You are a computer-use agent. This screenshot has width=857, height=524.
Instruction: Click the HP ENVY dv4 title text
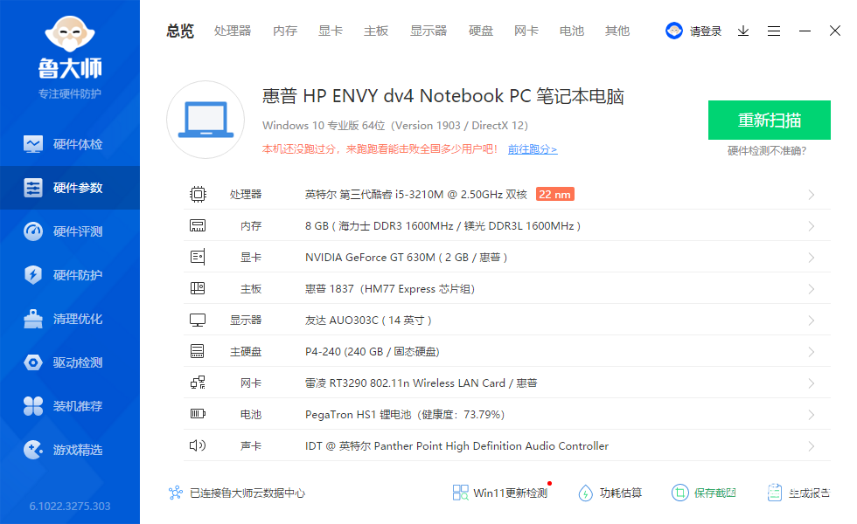[x=443, y=96]
